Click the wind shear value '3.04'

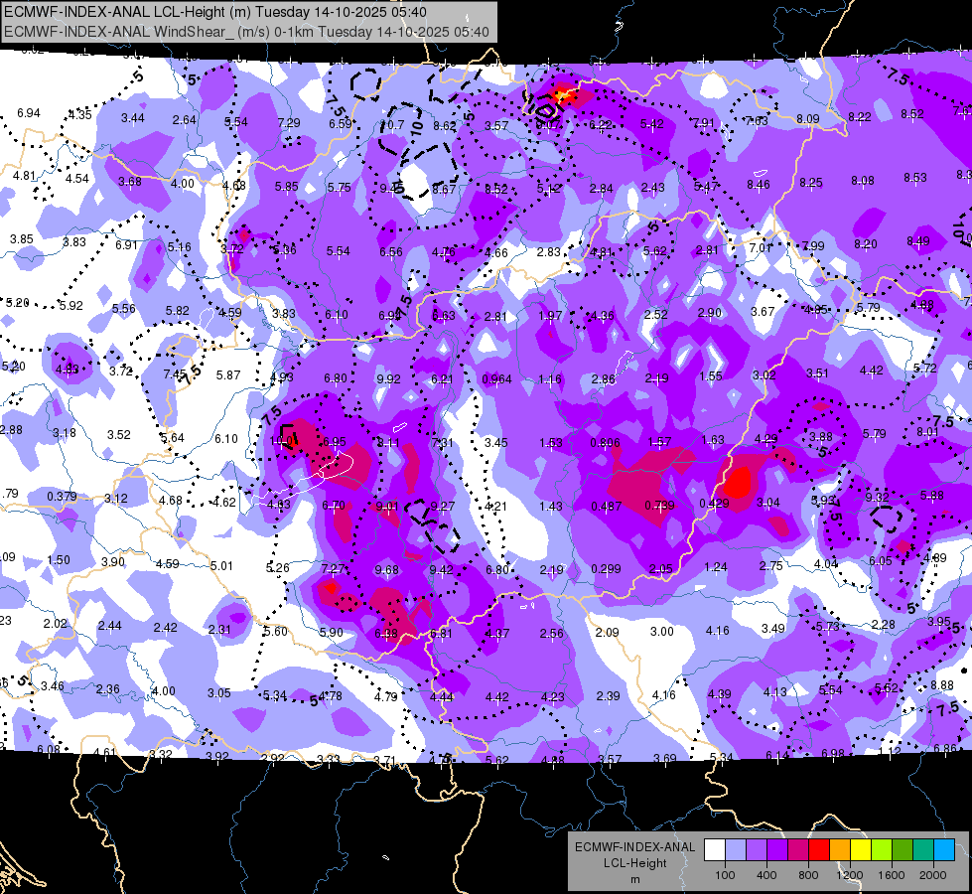click(768, 503)
